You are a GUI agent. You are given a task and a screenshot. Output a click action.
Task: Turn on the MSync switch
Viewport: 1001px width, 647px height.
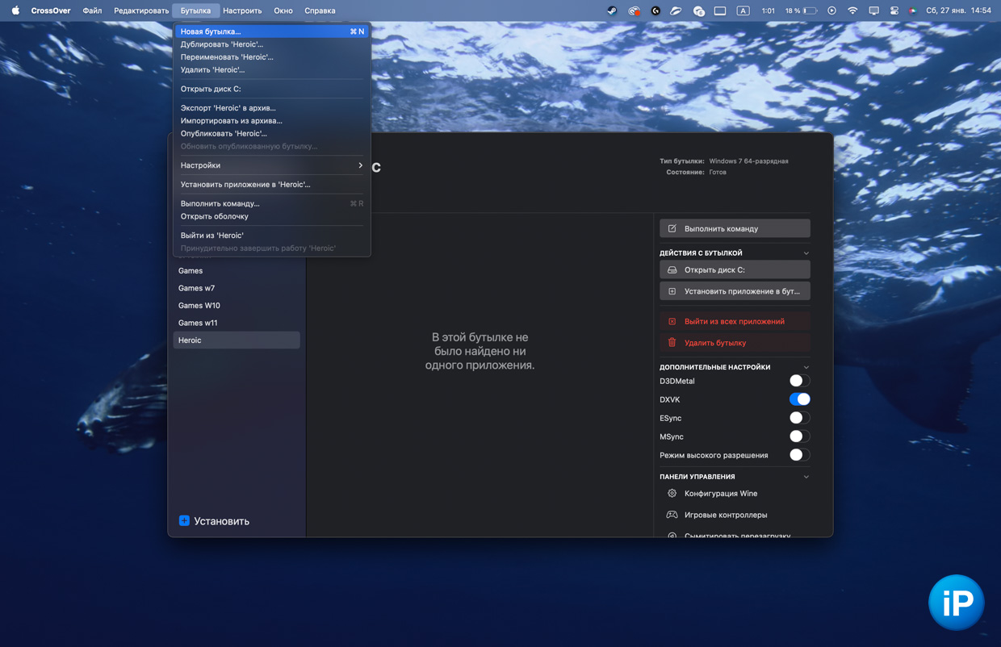click(x=798, y=436)
